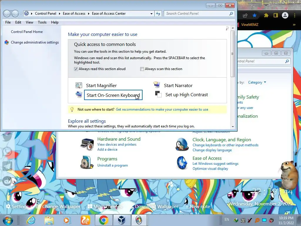Image resolution: width=301 pixels, height=226 pixels.
Task: Click Set up High Contrast
Action: (187, 94)
